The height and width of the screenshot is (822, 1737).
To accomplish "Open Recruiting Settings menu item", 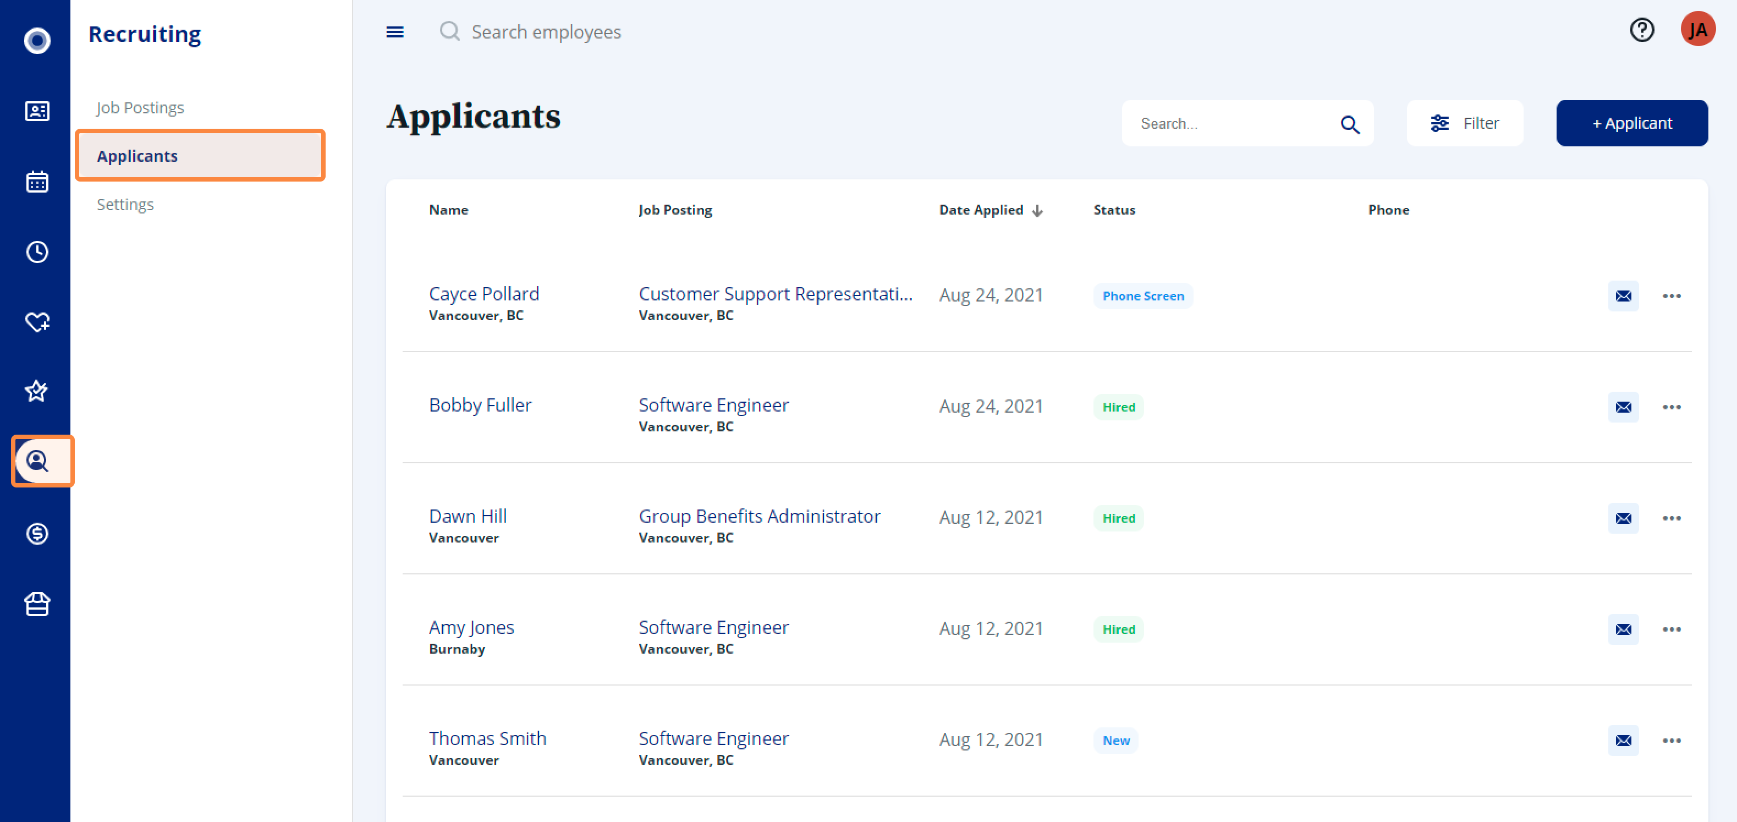I will (125, 204).
